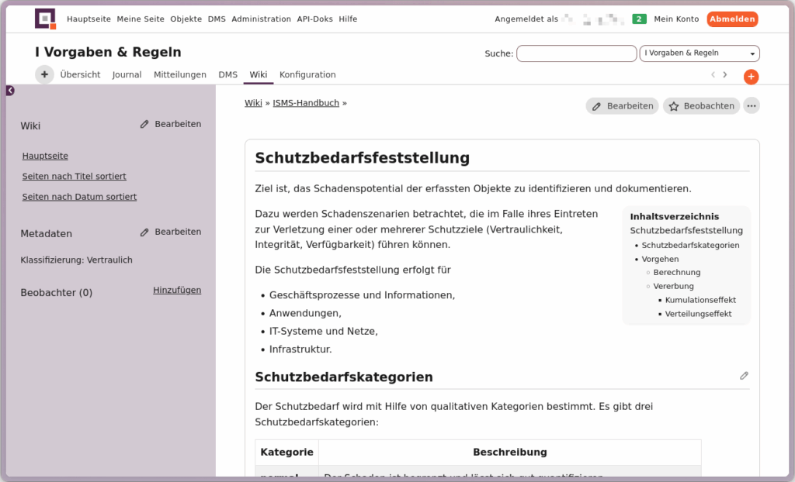This screenshot has width=795, height=482.
Task: Click the Abmelden button
Action: coord(731,19)
